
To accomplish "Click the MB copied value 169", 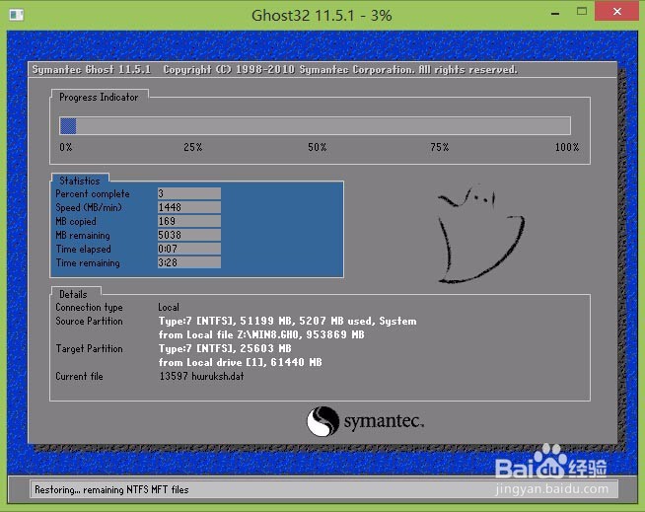I will point(189,221).
